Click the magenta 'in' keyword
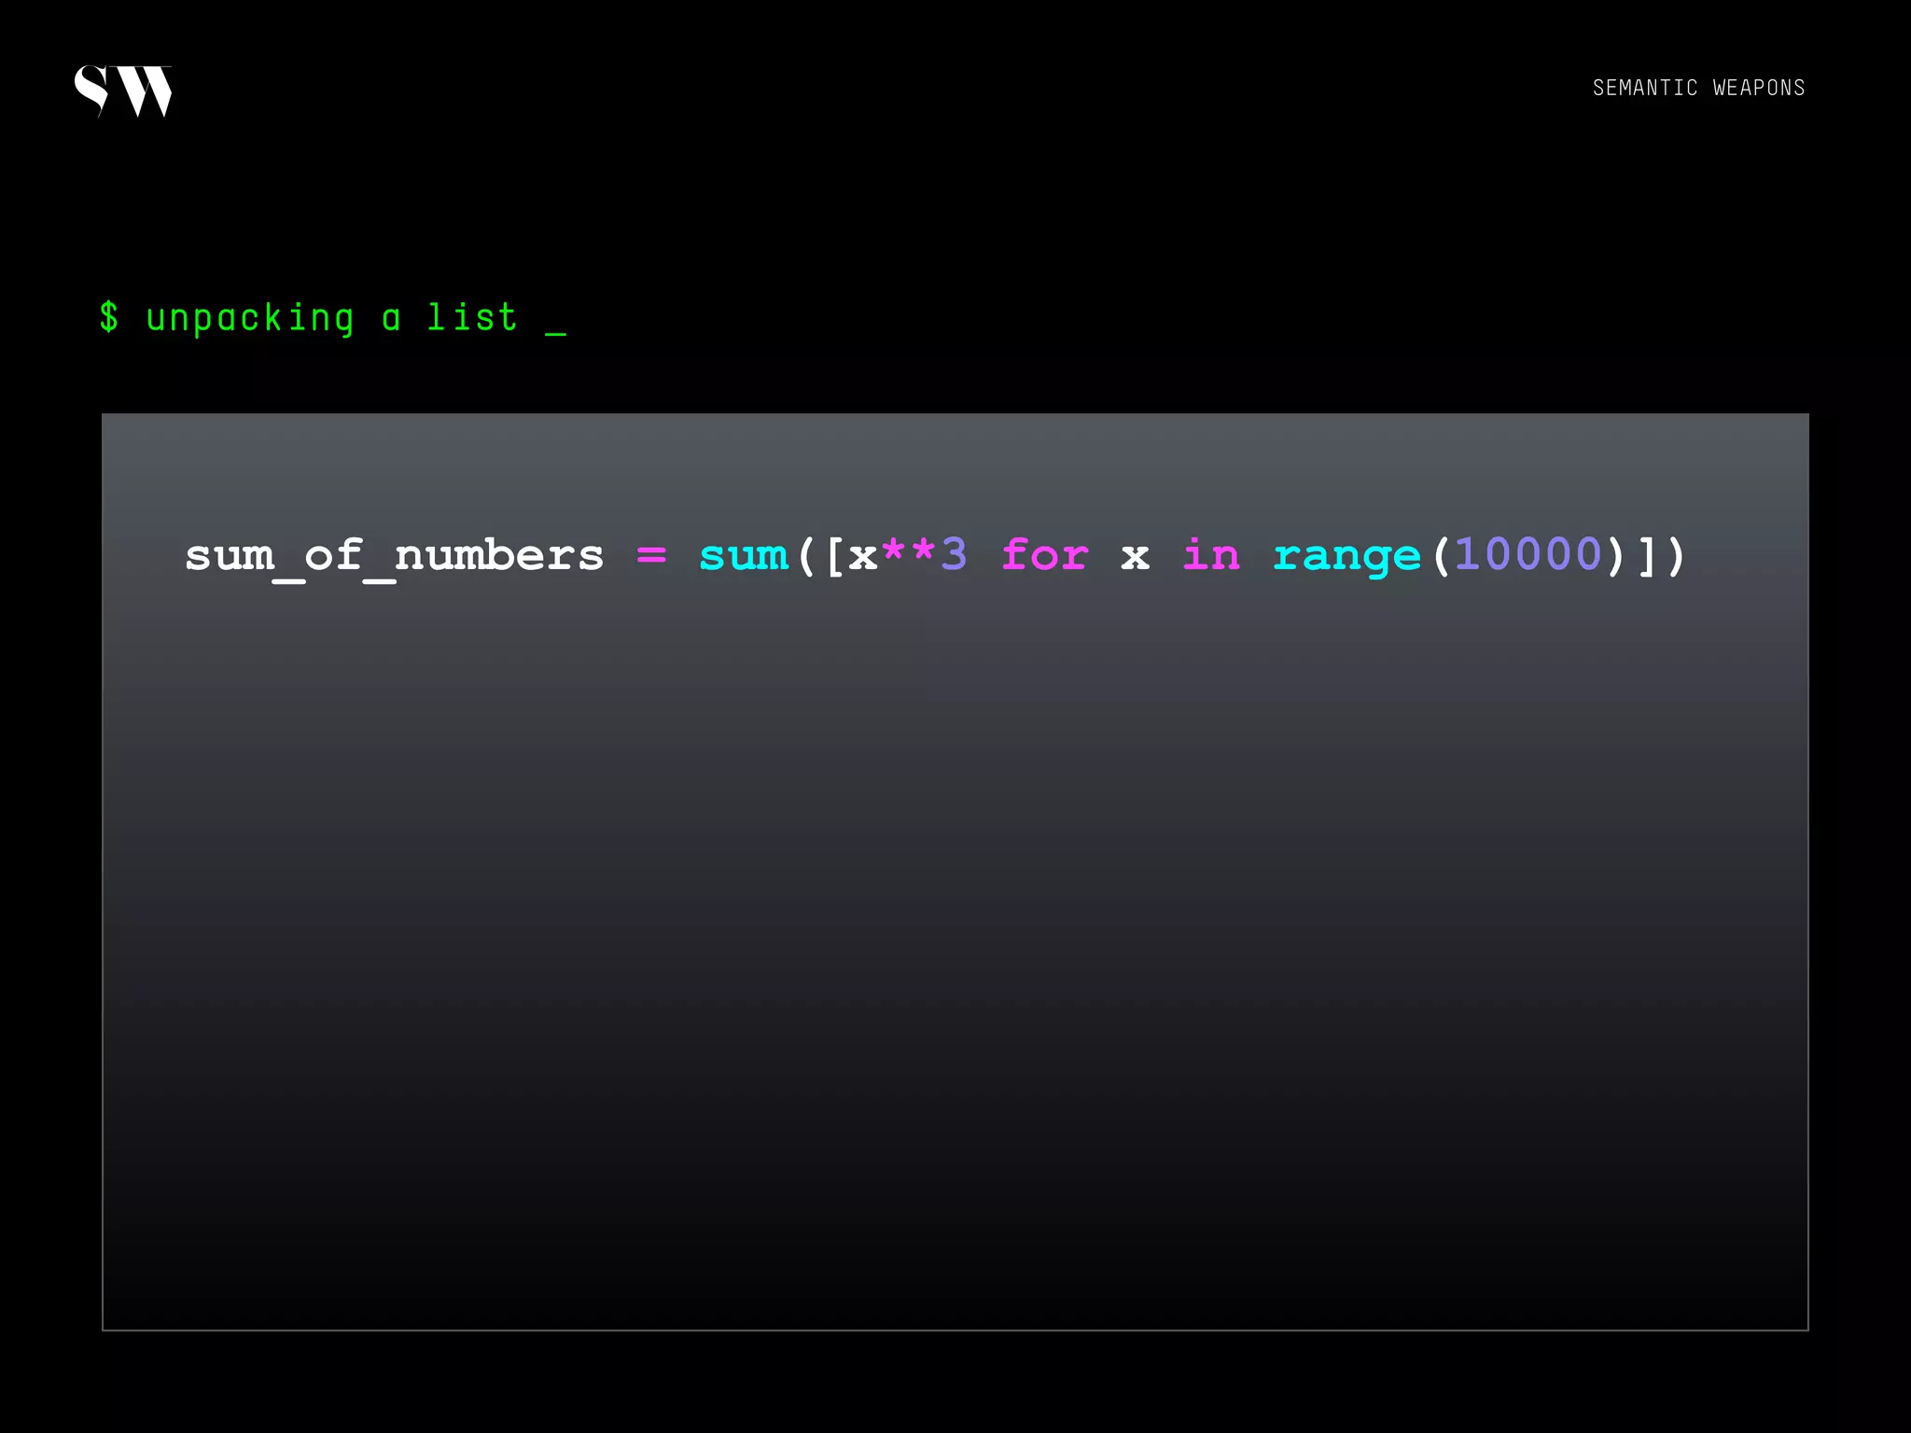1911x1433 pixels. tap(1210, 554)
